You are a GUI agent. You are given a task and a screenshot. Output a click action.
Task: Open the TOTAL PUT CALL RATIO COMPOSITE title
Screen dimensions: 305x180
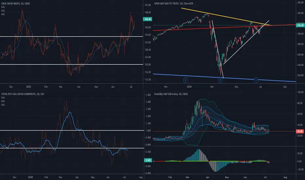23,94
